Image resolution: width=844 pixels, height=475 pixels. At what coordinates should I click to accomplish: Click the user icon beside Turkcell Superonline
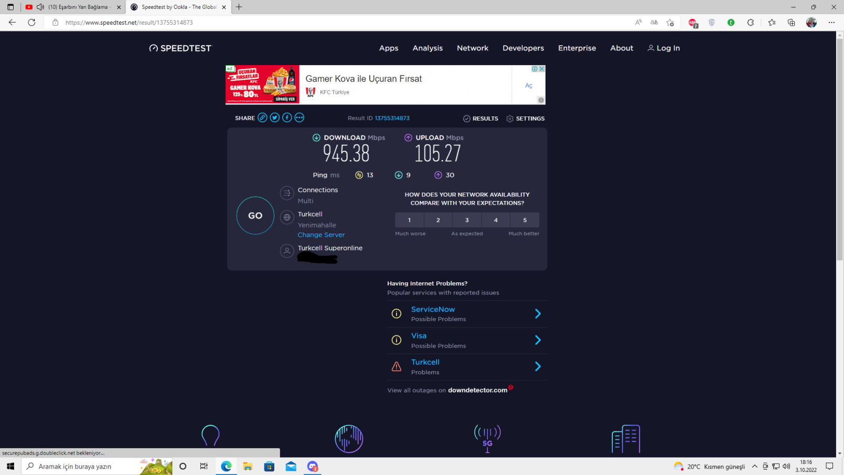point(287,251)
